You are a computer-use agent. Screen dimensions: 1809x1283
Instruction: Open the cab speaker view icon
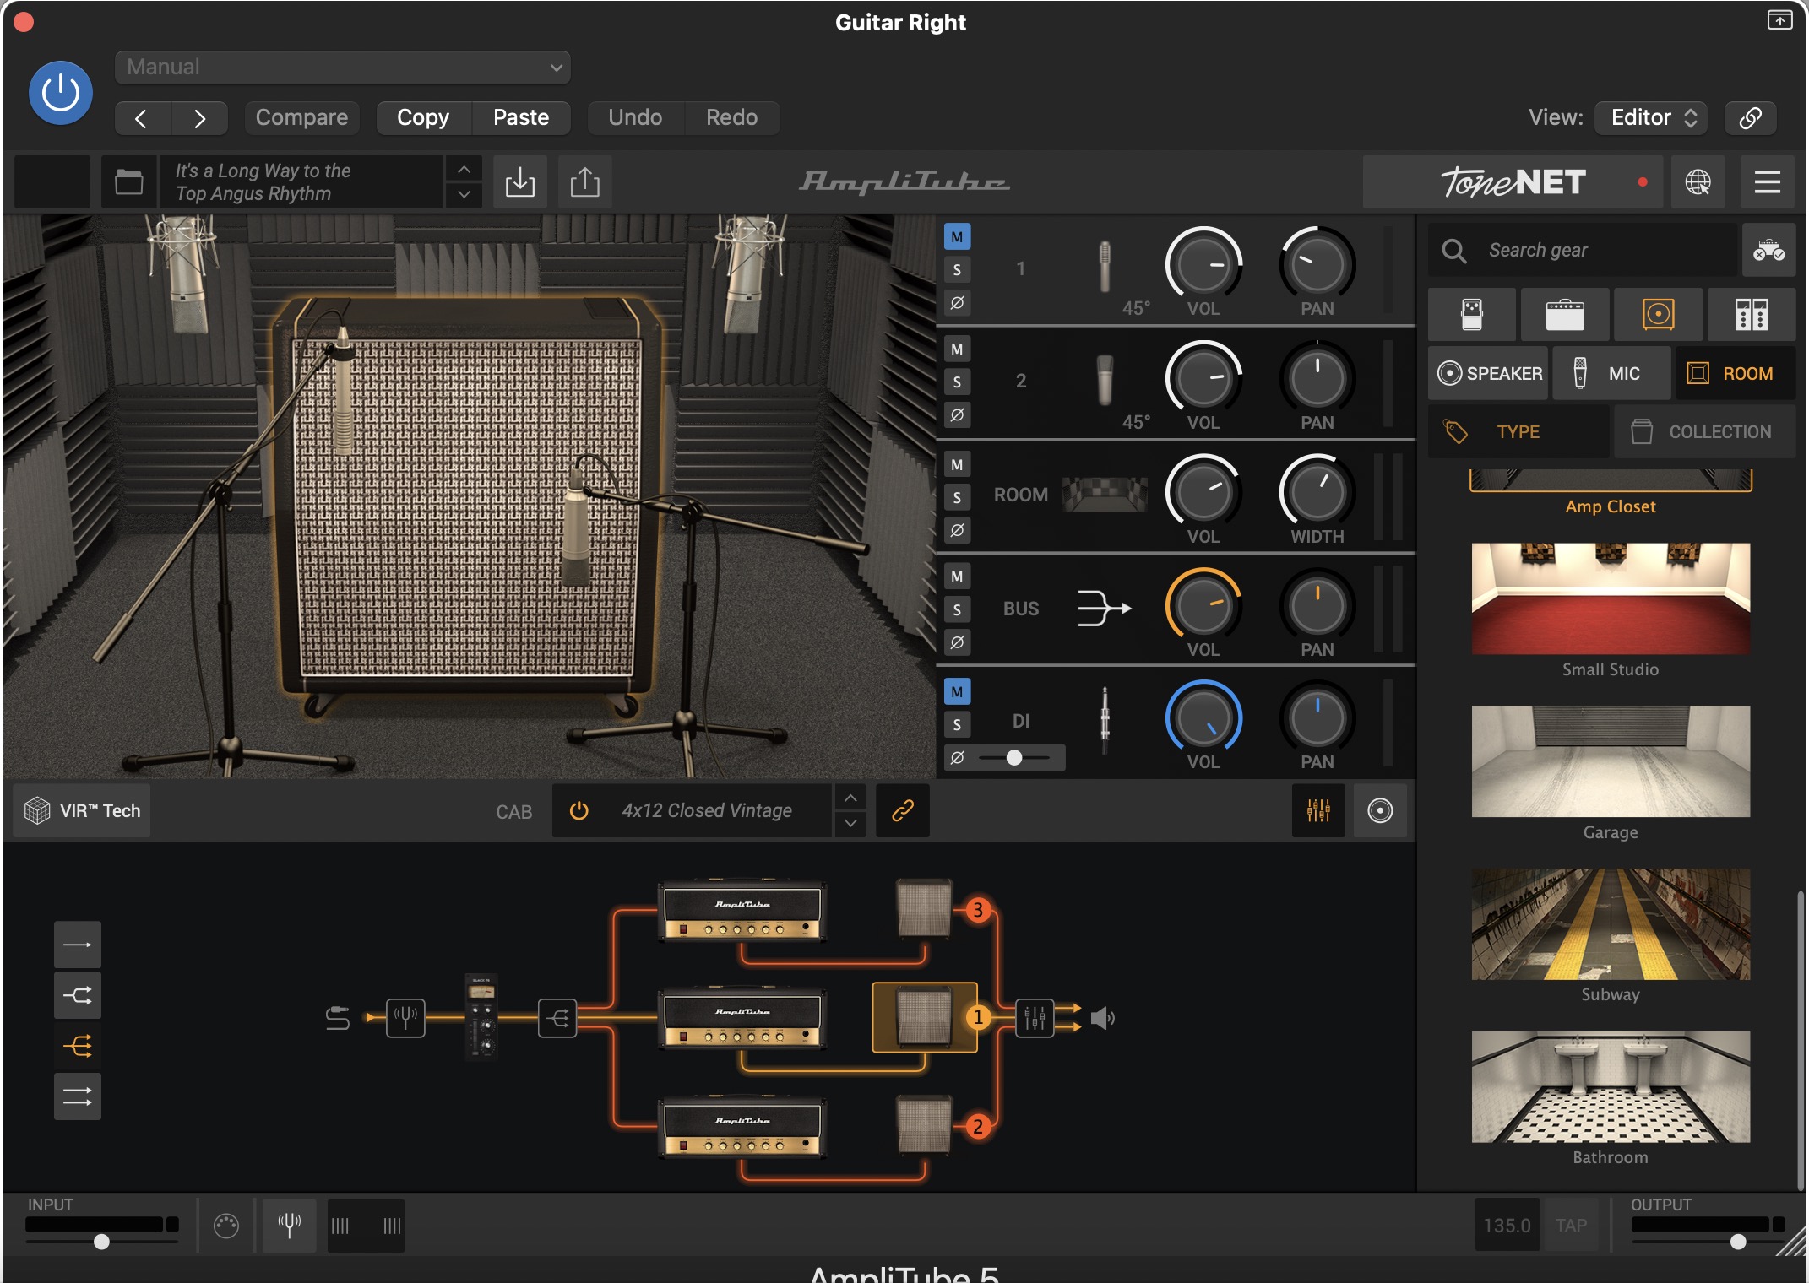(1380, 810)
